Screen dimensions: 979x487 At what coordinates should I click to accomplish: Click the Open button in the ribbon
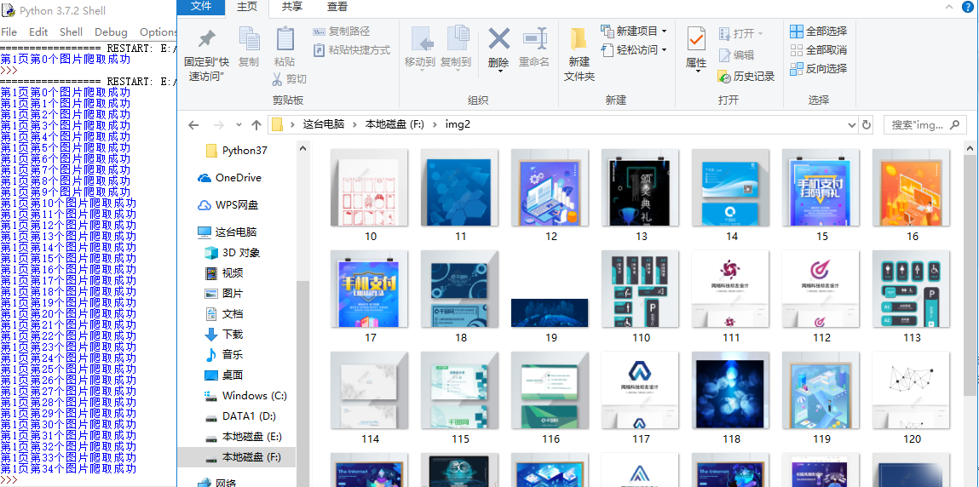(740, 34)
